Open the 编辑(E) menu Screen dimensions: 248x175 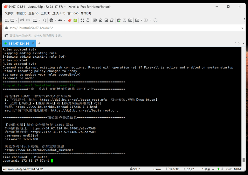pyautogui.click(x=21, y=13)
